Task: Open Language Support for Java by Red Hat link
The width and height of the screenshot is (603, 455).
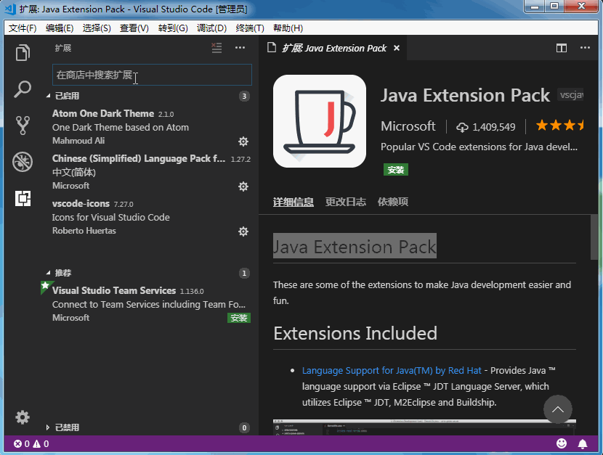Action: click(392, 371)
